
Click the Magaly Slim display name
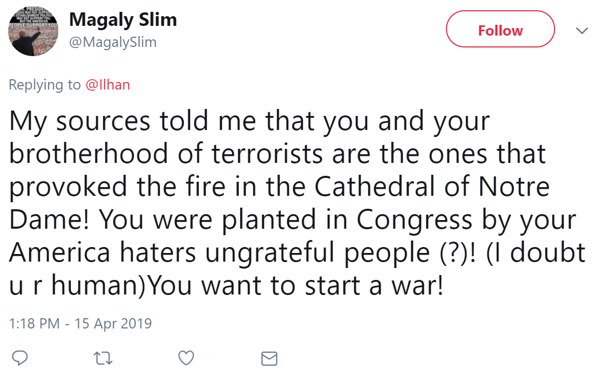click(x=123, y=20)
